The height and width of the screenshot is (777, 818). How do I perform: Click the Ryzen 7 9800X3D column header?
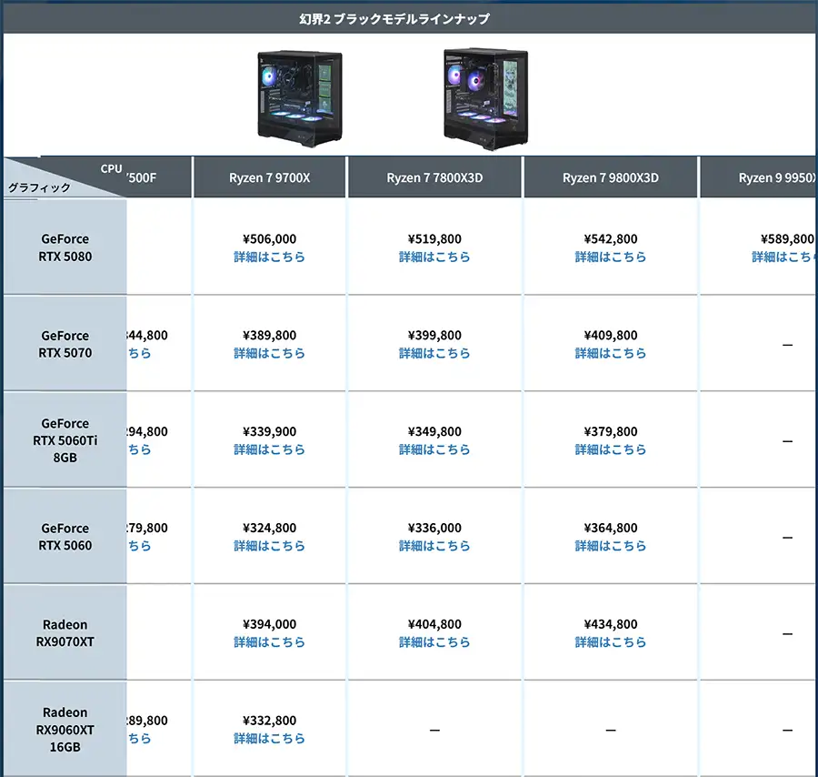point(611,177)
